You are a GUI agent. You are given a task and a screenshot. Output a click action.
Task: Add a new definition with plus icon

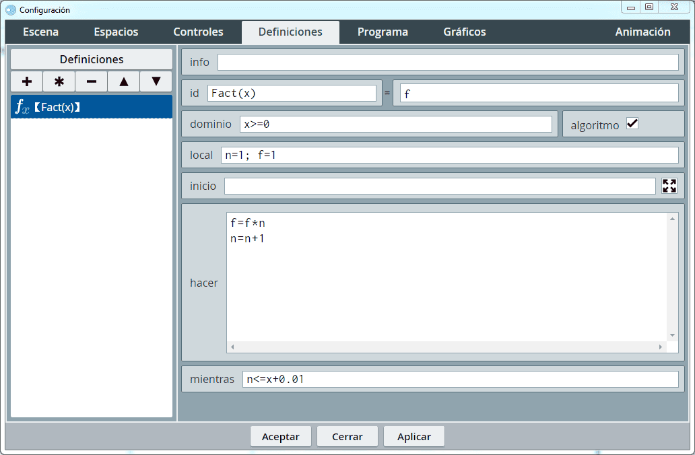pyautogui.click(x=27, y=81)
